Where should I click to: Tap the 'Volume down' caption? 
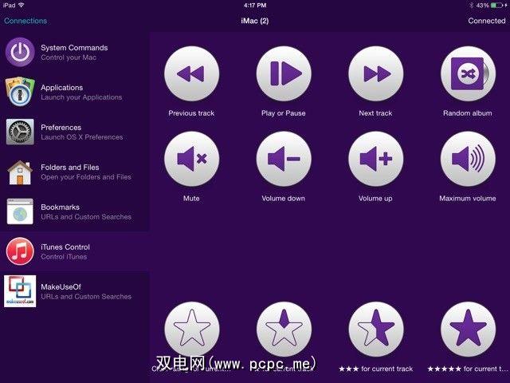(284, 199)
